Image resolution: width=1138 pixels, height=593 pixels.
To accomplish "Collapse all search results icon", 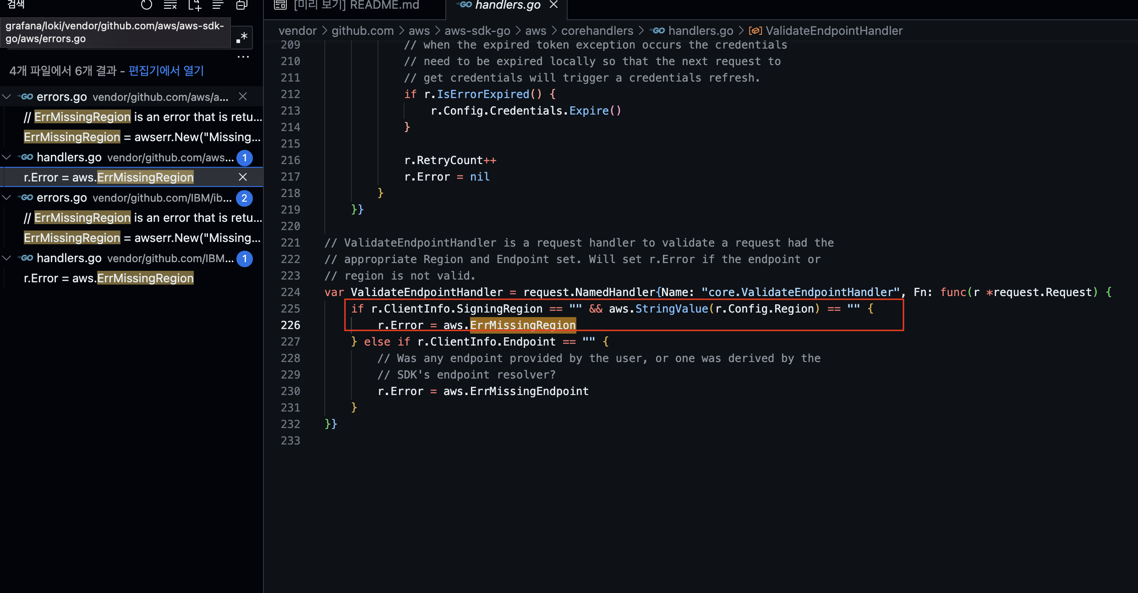I will [242, 5].
